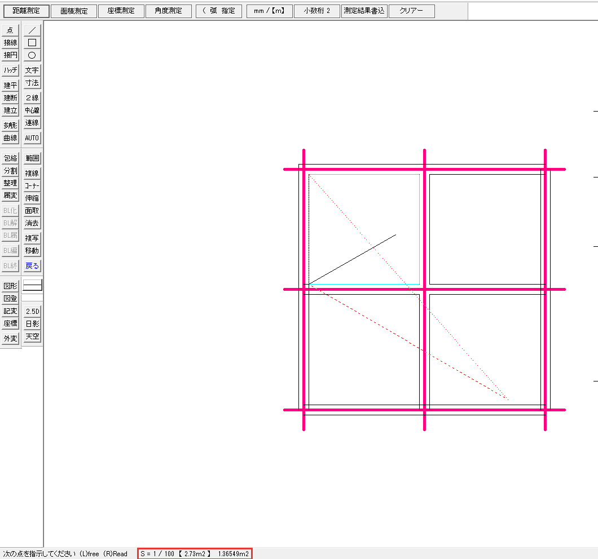Open the 2.5D view tool
Image resolution: width=598 pixels, height=559 pixels.
(x=32, y=311)
